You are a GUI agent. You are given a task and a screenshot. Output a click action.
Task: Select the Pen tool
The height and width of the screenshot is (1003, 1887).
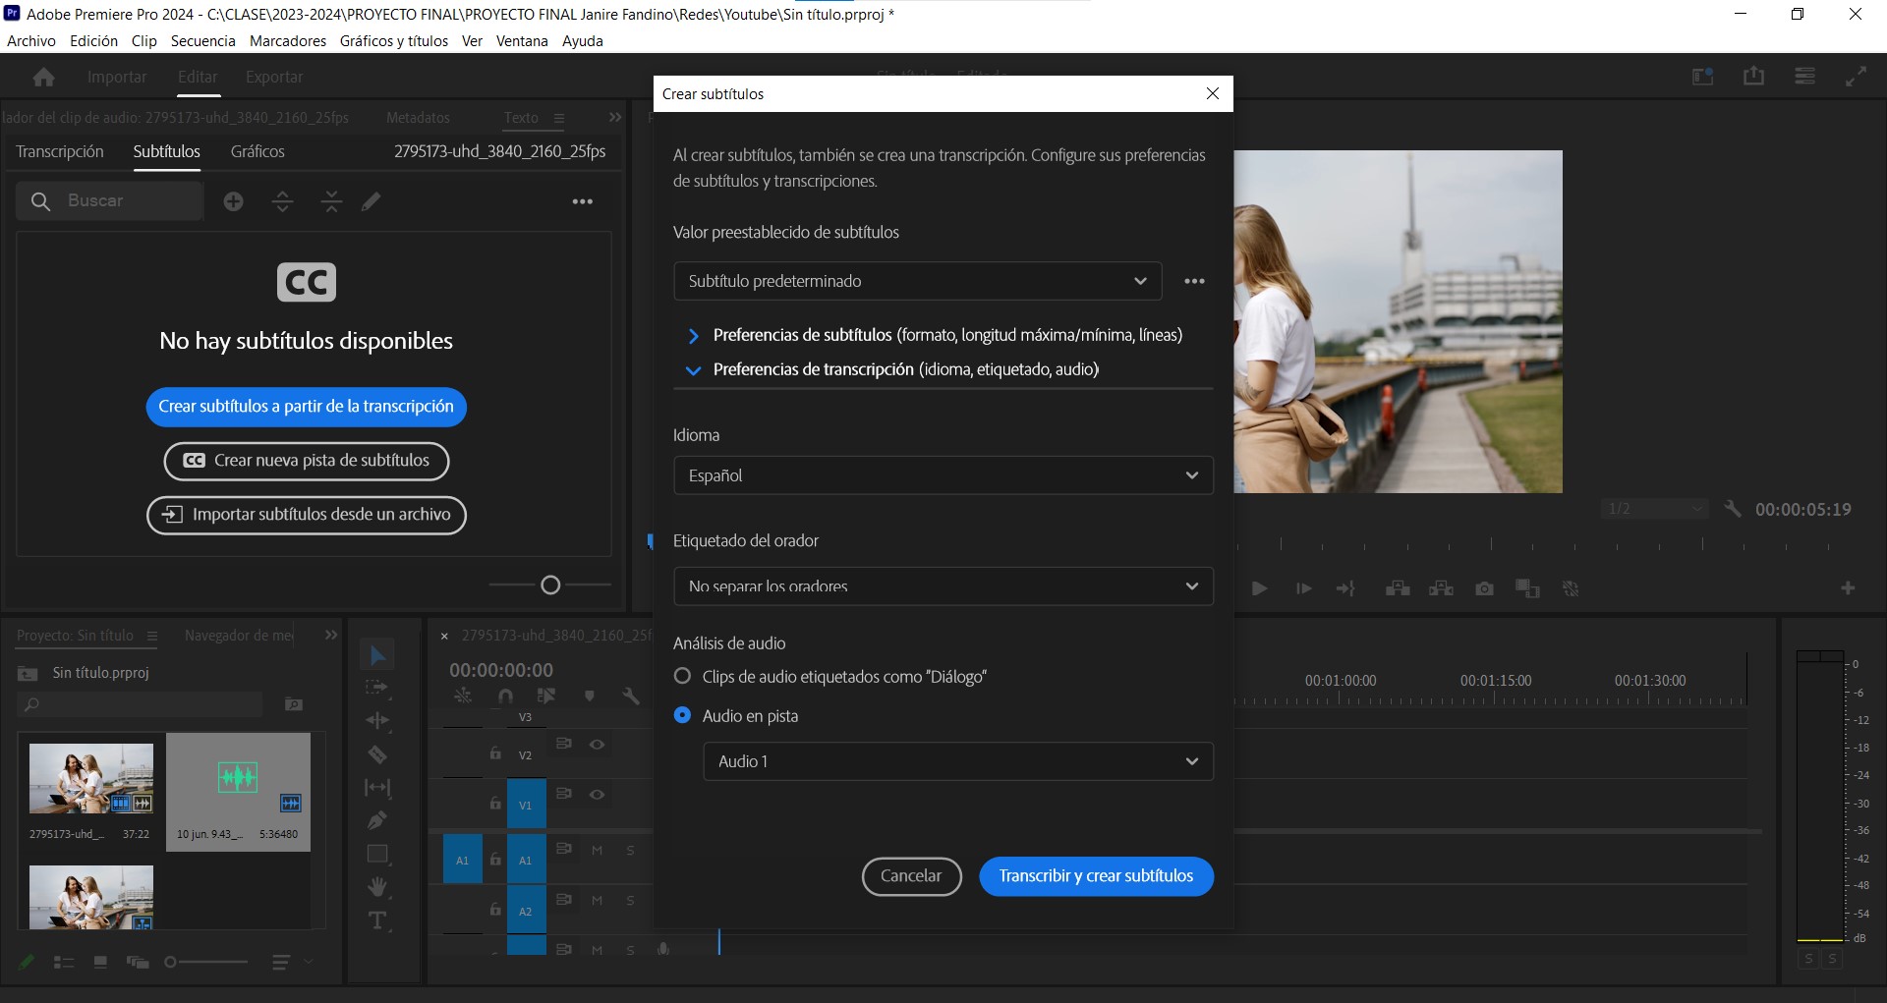pos(377,820)
